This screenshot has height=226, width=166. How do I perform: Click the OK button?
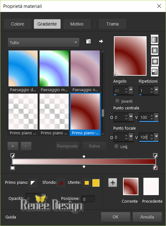click(x=115, y=217)
